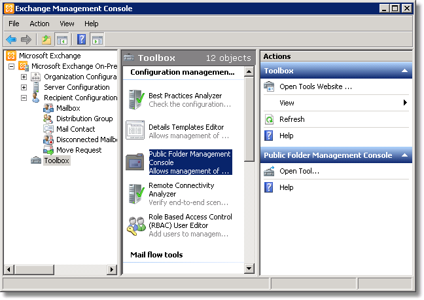
Task: Select Details Templates Editor tool text
Action: tap(186, 127)
